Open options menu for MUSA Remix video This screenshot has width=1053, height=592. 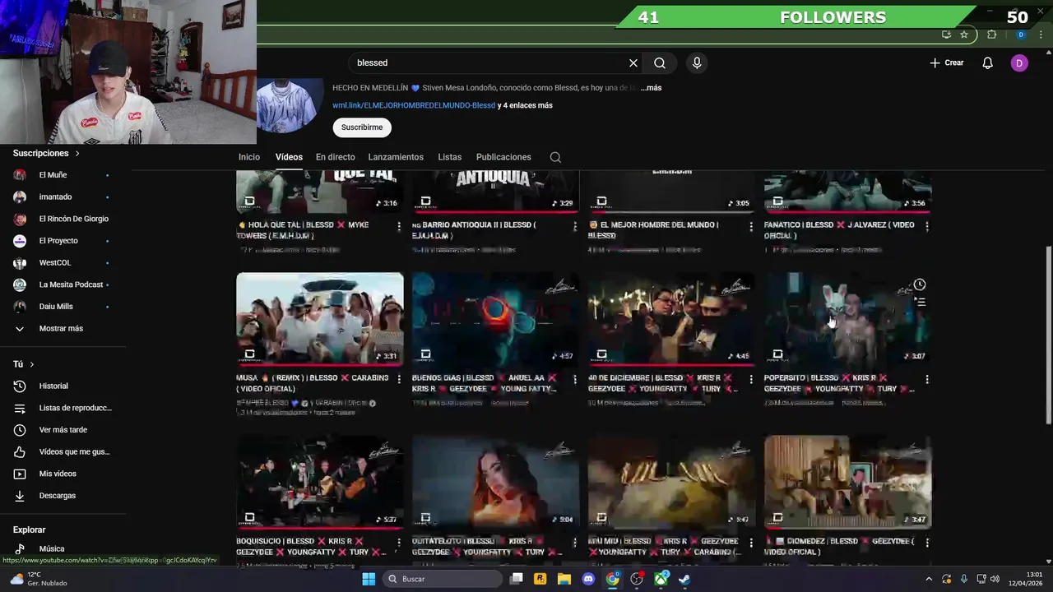tap(399, 379)
